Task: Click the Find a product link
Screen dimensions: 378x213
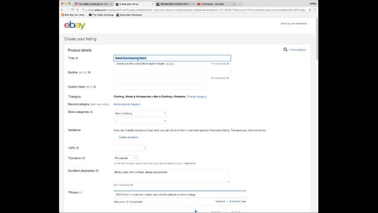Action: [298, 50]
